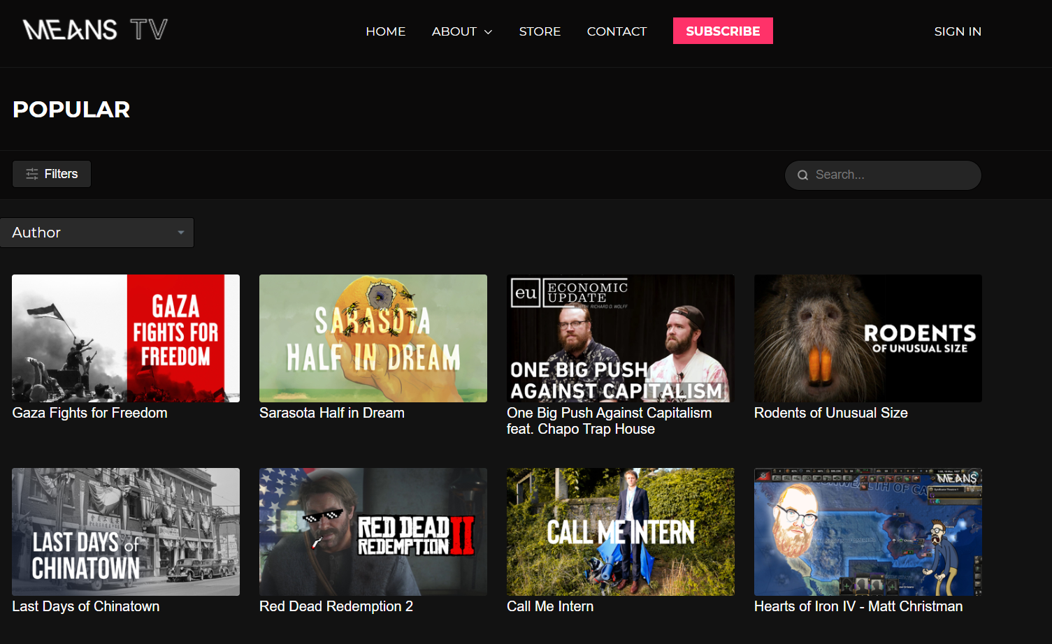Viewport: 1052px width, 644px height.
Task: Click the Call Me Intern title link
Action: [x=550, y=606]
